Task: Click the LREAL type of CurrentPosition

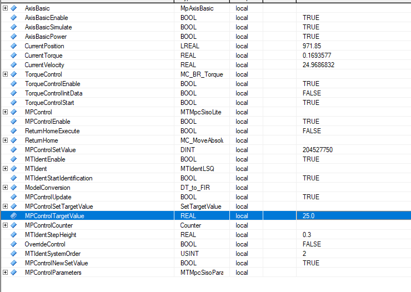Action: tap(190, 46)
